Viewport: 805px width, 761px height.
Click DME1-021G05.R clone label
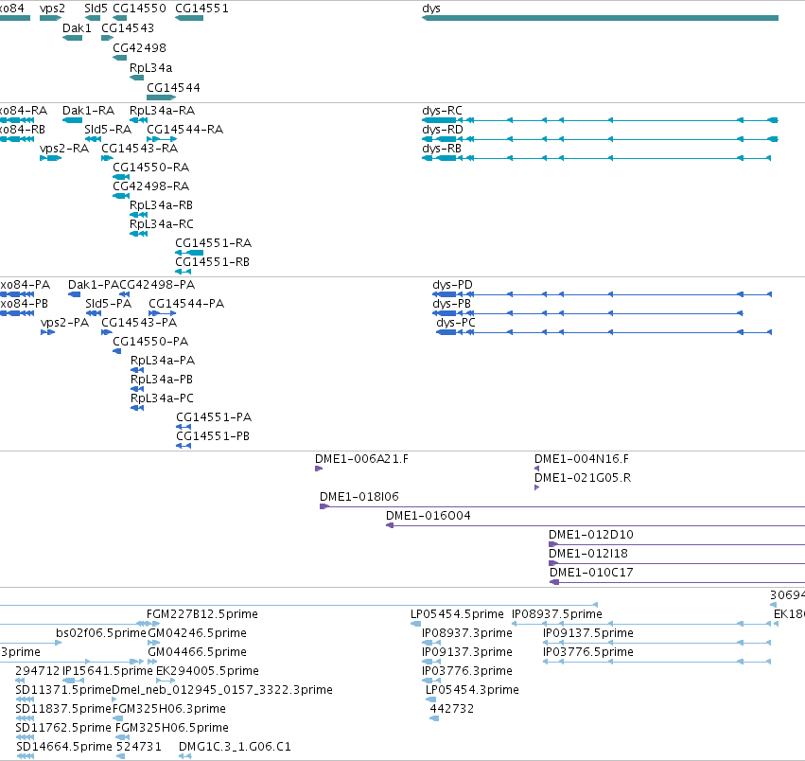click(x=583, y=478)
